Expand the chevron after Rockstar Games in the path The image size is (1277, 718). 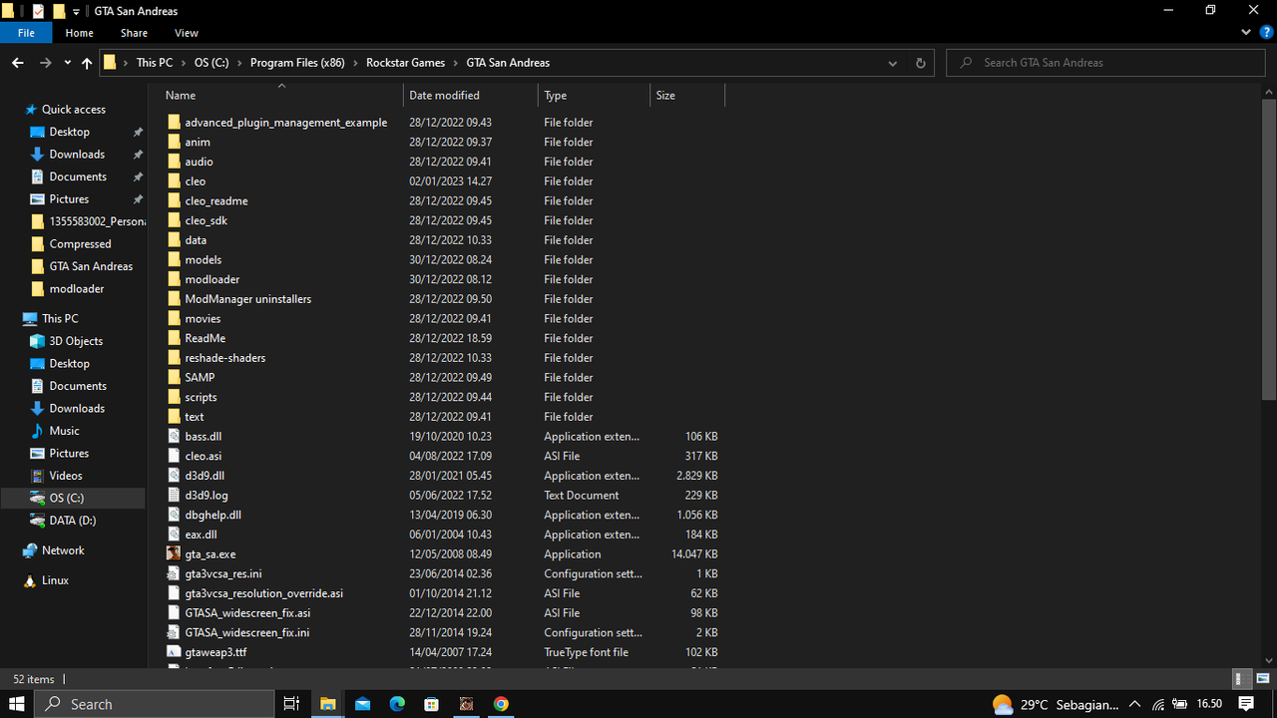click(456, 63)
